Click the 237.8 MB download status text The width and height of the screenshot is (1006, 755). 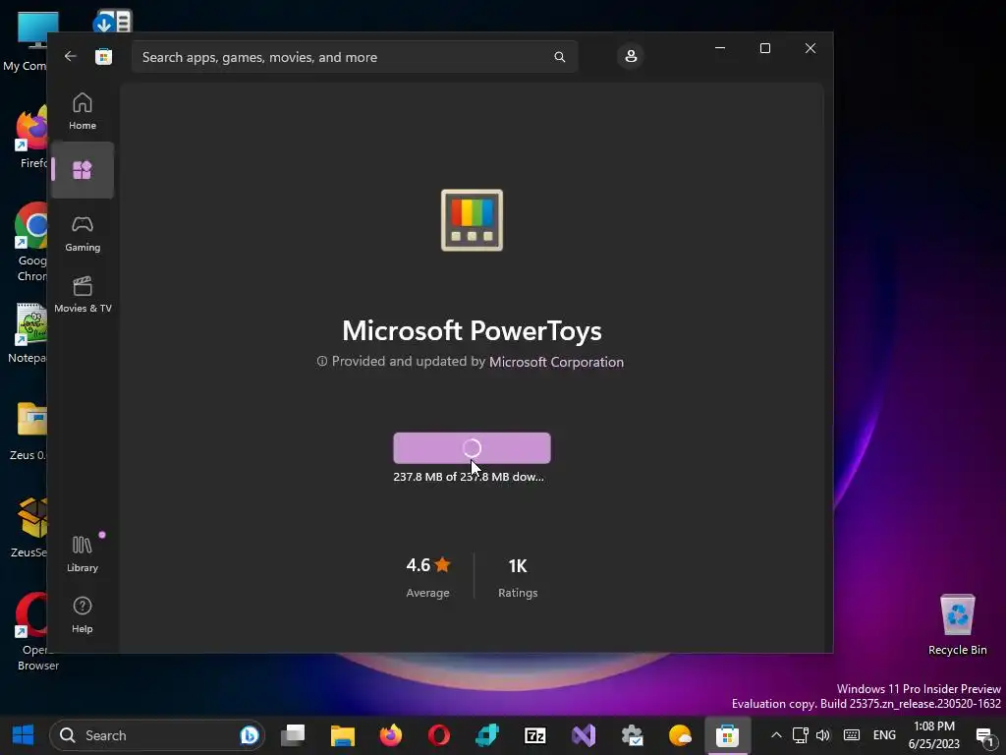pyautogui.click(x=469, y=477)
